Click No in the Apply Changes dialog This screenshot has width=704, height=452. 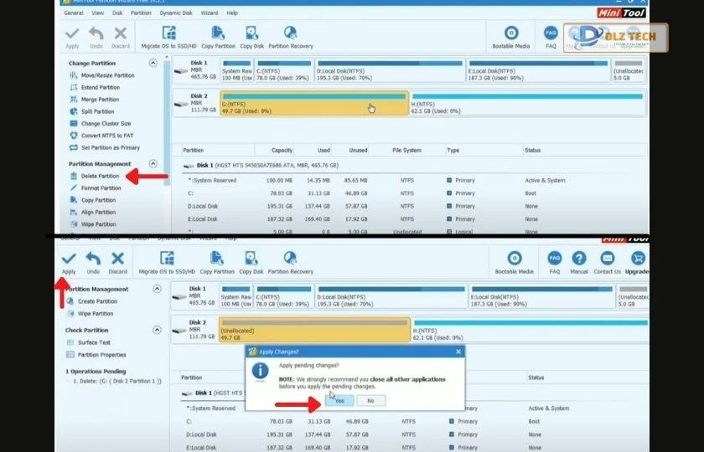370,400
